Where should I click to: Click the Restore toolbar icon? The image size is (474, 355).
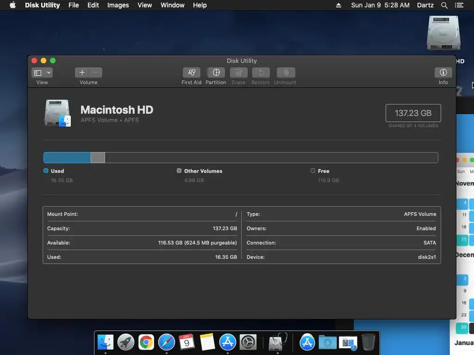point(261,73)
